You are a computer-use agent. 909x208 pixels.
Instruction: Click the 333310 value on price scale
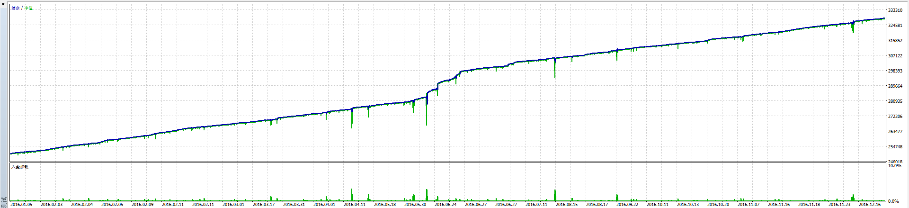(895, 10)
